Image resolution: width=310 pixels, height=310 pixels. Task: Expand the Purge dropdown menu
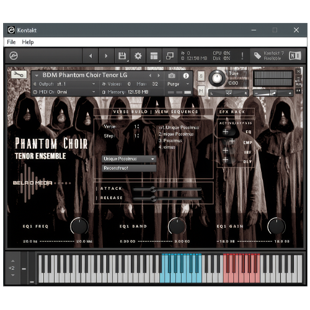[x=178, y=84]
